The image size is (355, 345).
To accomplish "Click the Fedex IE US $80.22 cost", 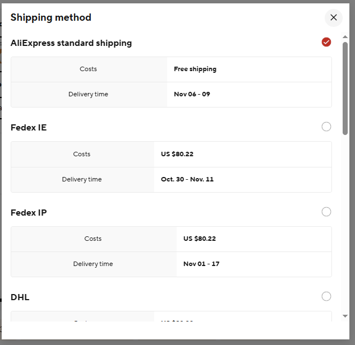I will [x=177, y=154].
